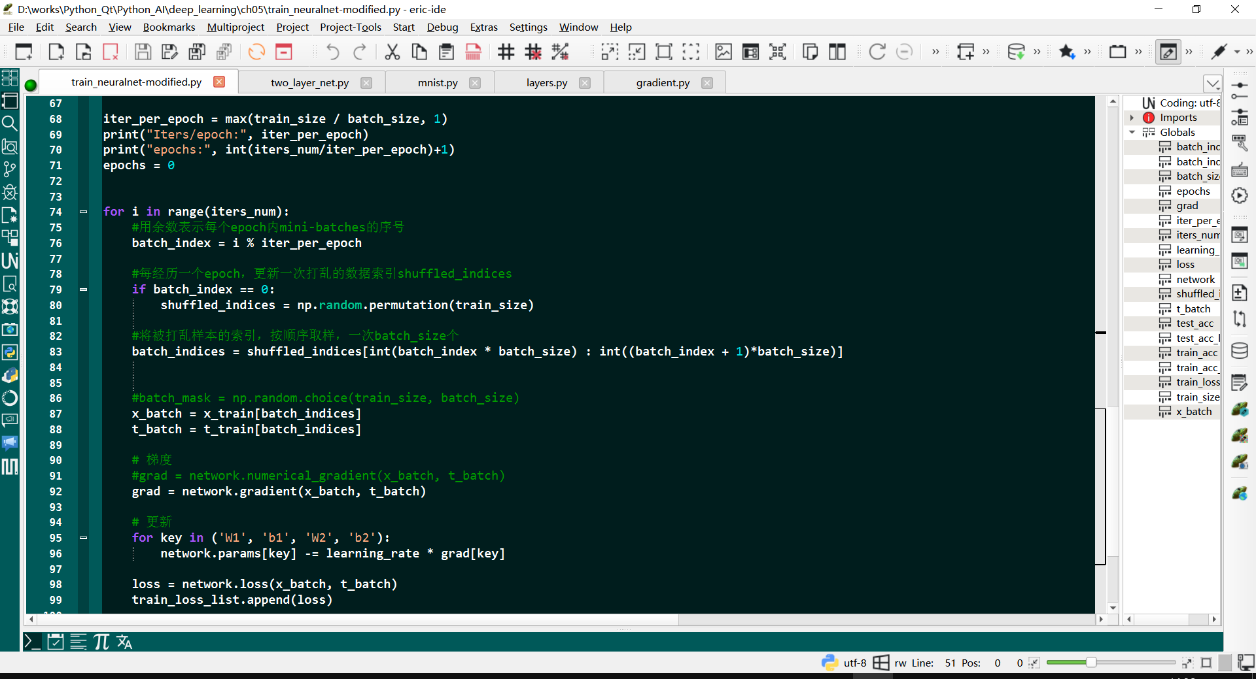Click the green status indicator left of the tabs
The width and height of the screenshot is (1256, 679).
click(31, 85)
